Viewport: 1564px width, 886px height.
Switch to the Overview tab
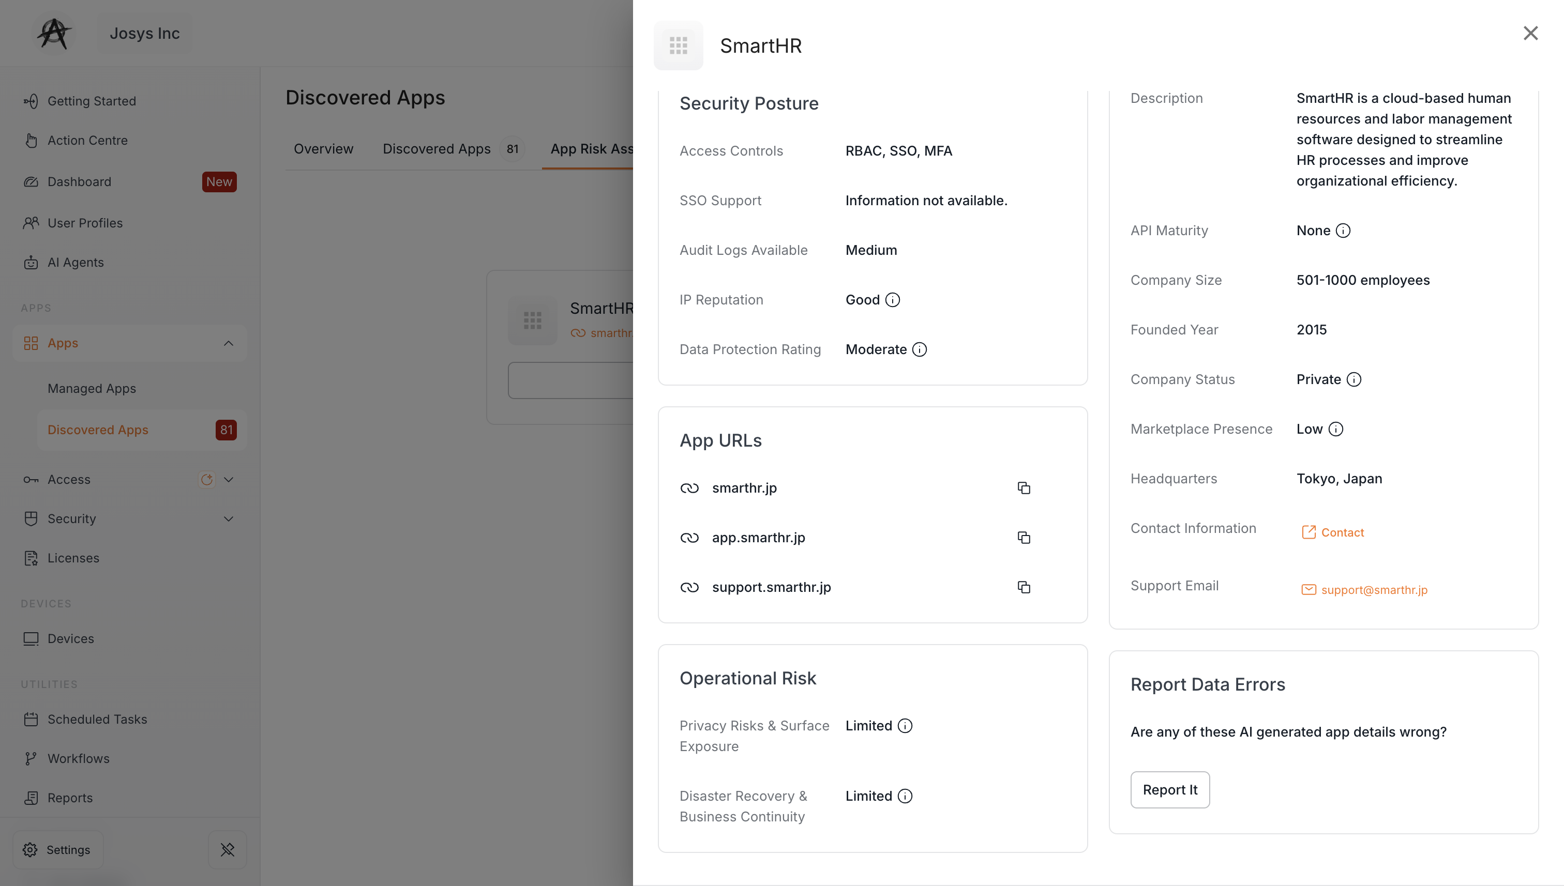point(323,149)
